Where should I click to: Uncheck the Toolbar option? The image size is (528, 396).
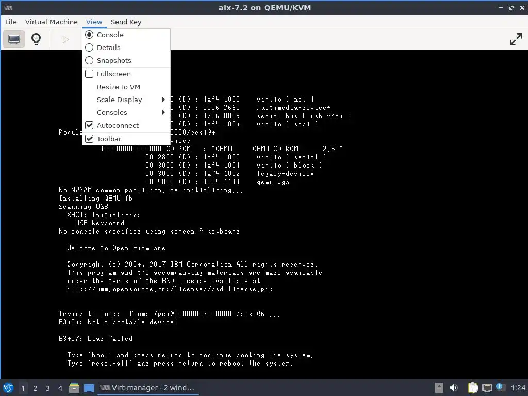click(x=126, y=139)
